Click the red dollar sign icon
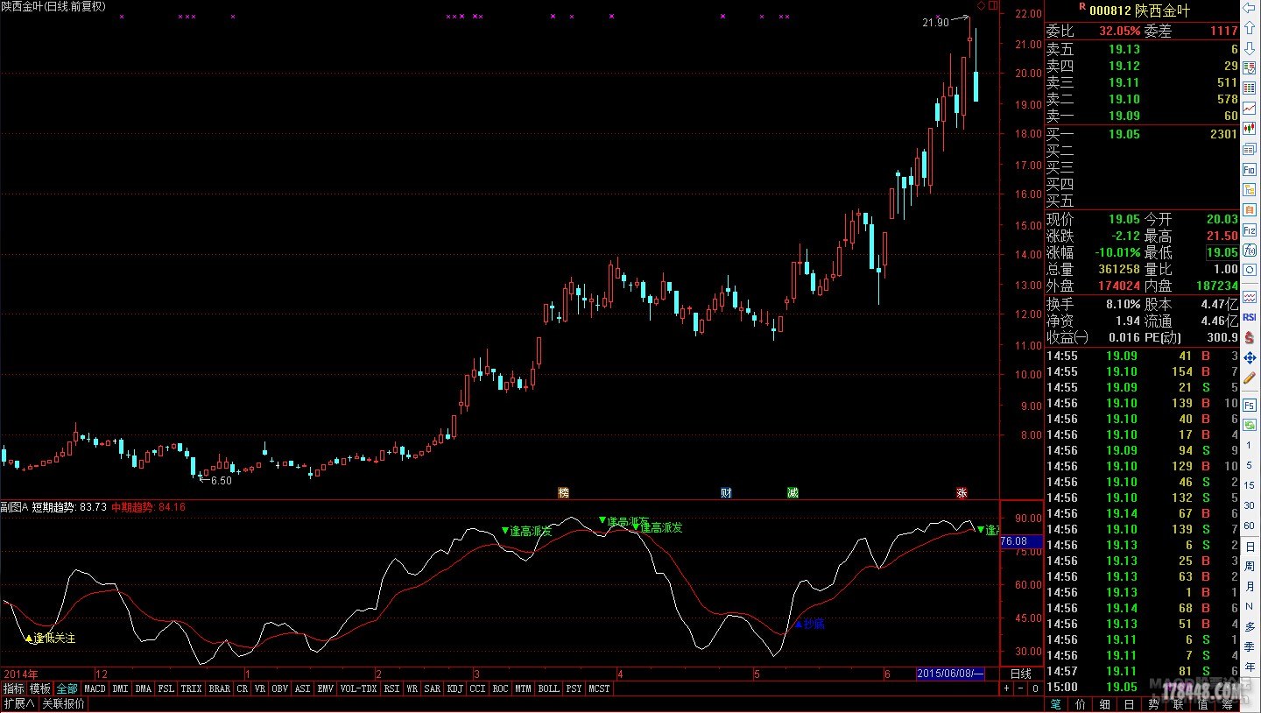 click(1250, 337)
